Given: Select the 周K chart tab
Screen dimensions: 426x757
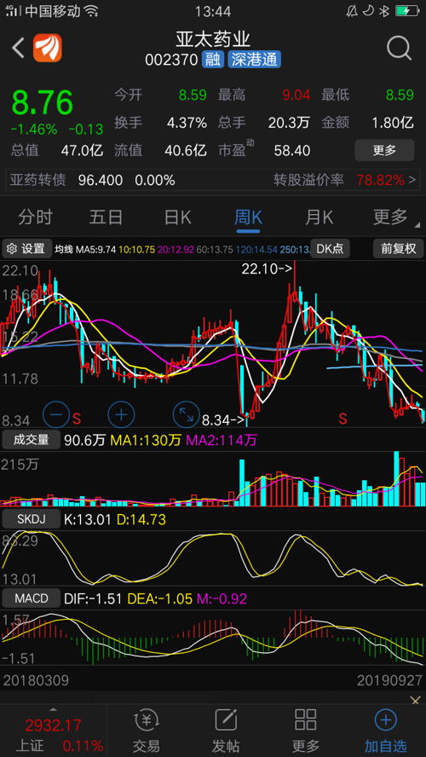Looking at the screenshot, I should (248, 217).
